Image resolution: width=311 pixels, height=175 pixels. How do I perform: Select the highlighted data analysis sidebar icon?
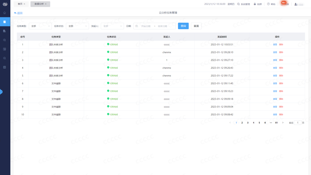tap(5, 22)
